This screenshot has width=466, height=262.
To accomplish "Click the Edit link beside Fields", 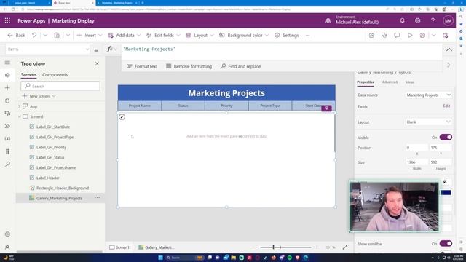I will (446, 106).
